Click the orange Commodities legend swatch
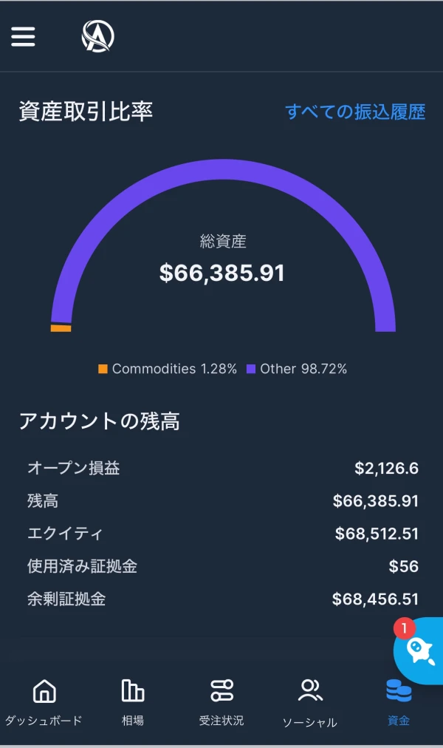 point(103,369)
